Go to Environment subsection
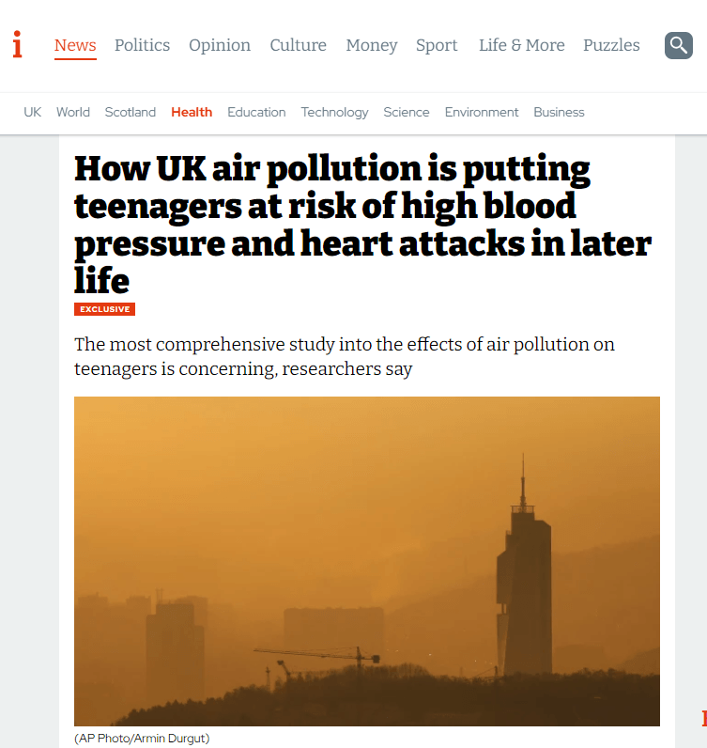This screenshot has width=707, height=748. (482, 112)
